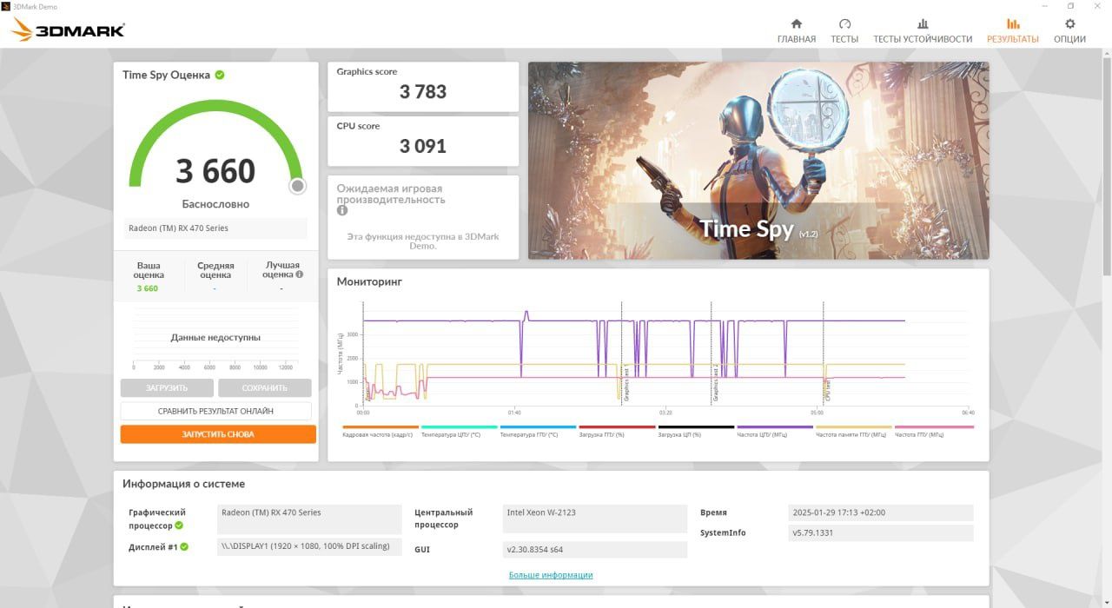Click the Время value 2025-01-29 17:13
The height and width of the screenshot is (608, 1112).
click(x=881, y=512)
